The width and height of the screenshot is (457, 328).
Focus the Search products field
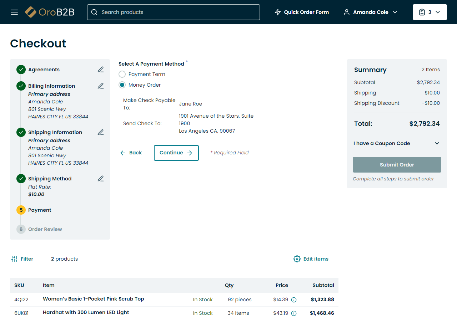click(x=173, y=12)
